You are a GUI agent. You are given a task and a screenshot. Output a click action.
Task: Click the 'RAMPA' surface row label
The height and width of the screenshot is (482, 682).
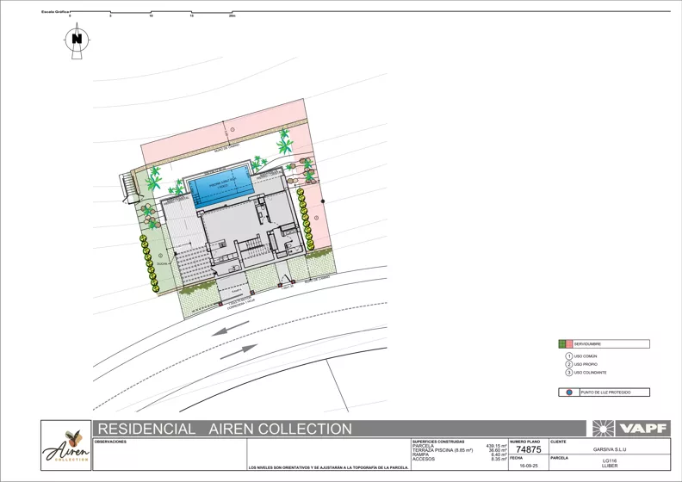(x=420, y=454)
